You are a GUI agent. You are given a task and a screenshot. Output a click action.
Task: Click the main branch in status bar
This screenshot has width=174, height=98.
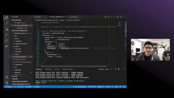(9, 87)
